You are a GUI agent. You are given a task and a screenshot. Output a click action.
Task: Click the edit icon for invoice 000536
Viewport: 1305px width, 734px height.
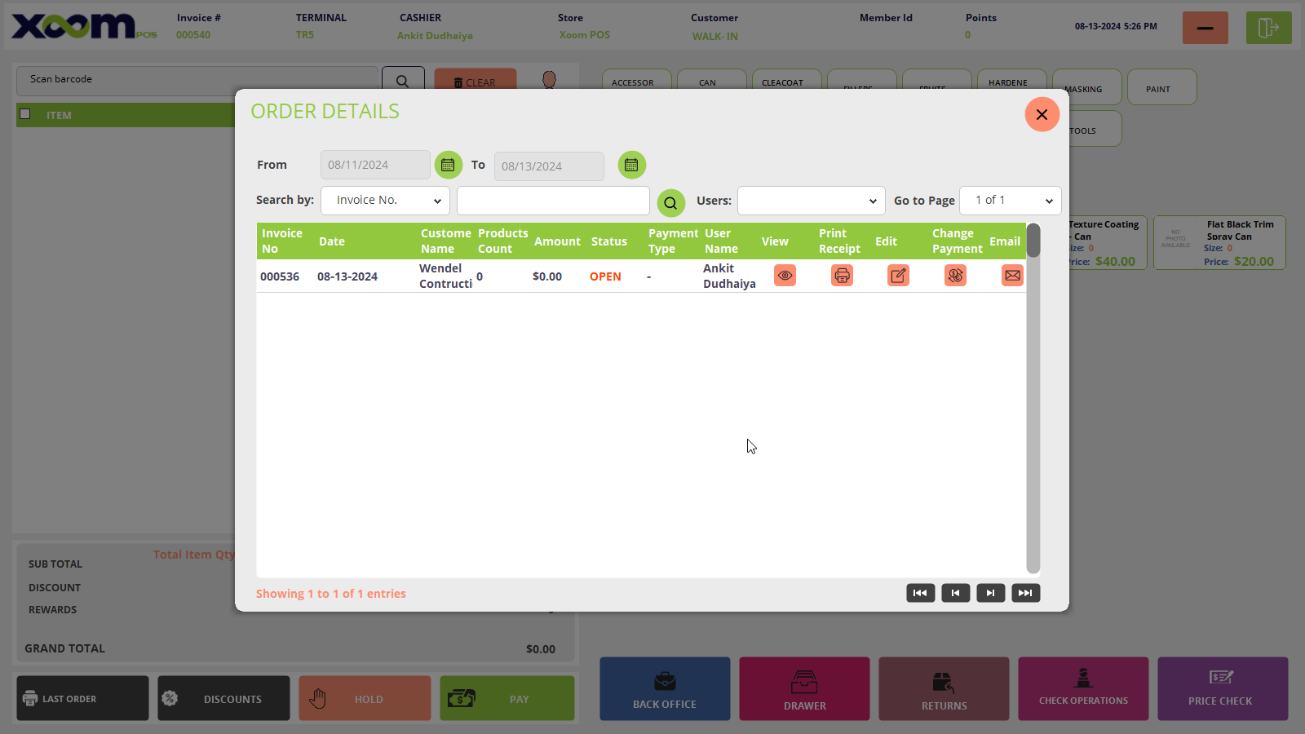[898, 276]
